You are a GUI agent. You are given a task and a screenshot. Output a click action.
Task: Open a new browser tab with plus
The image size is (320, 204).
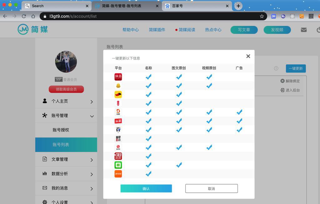[238, 6]
